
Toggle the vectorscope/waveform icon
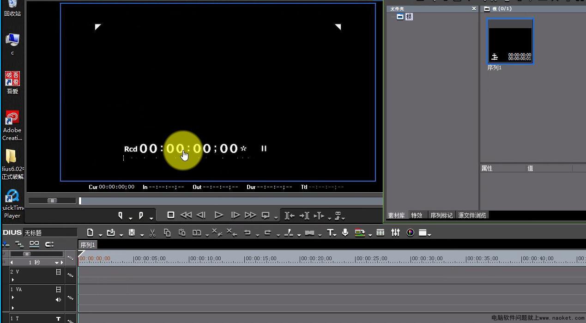410,232
